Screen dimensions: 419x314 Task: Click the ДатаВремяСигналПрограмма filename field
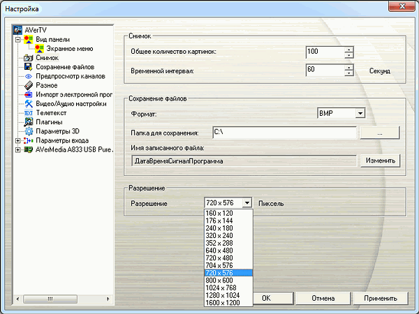point(244,160)
